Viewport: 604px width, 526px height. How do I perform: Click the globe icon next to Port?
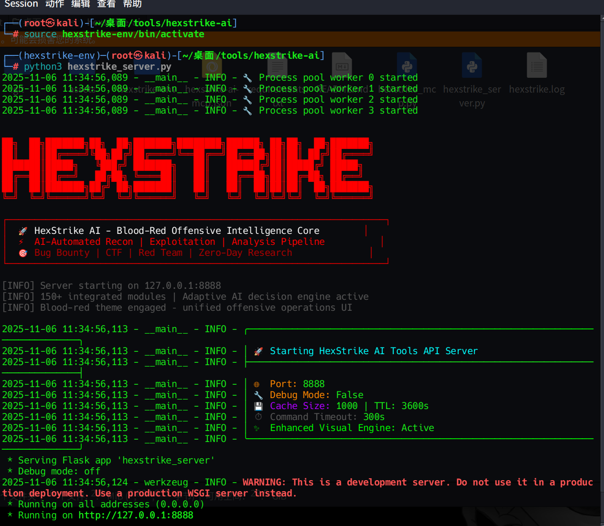click(x=257, y=384)
